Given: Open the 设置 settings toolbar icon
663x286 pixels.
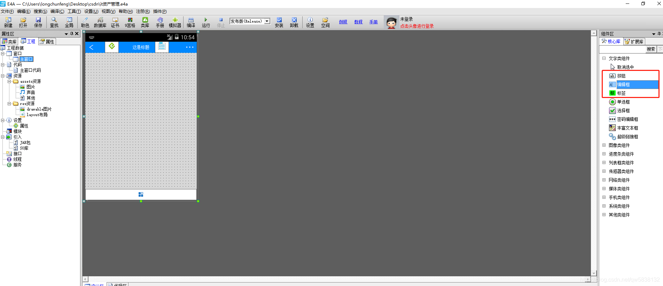Looking at the screenshot, I should 310,22.
